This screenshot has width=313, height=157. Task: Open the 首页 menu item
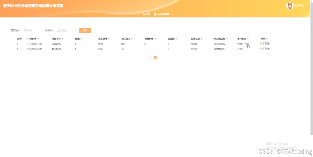click(146, 14)
